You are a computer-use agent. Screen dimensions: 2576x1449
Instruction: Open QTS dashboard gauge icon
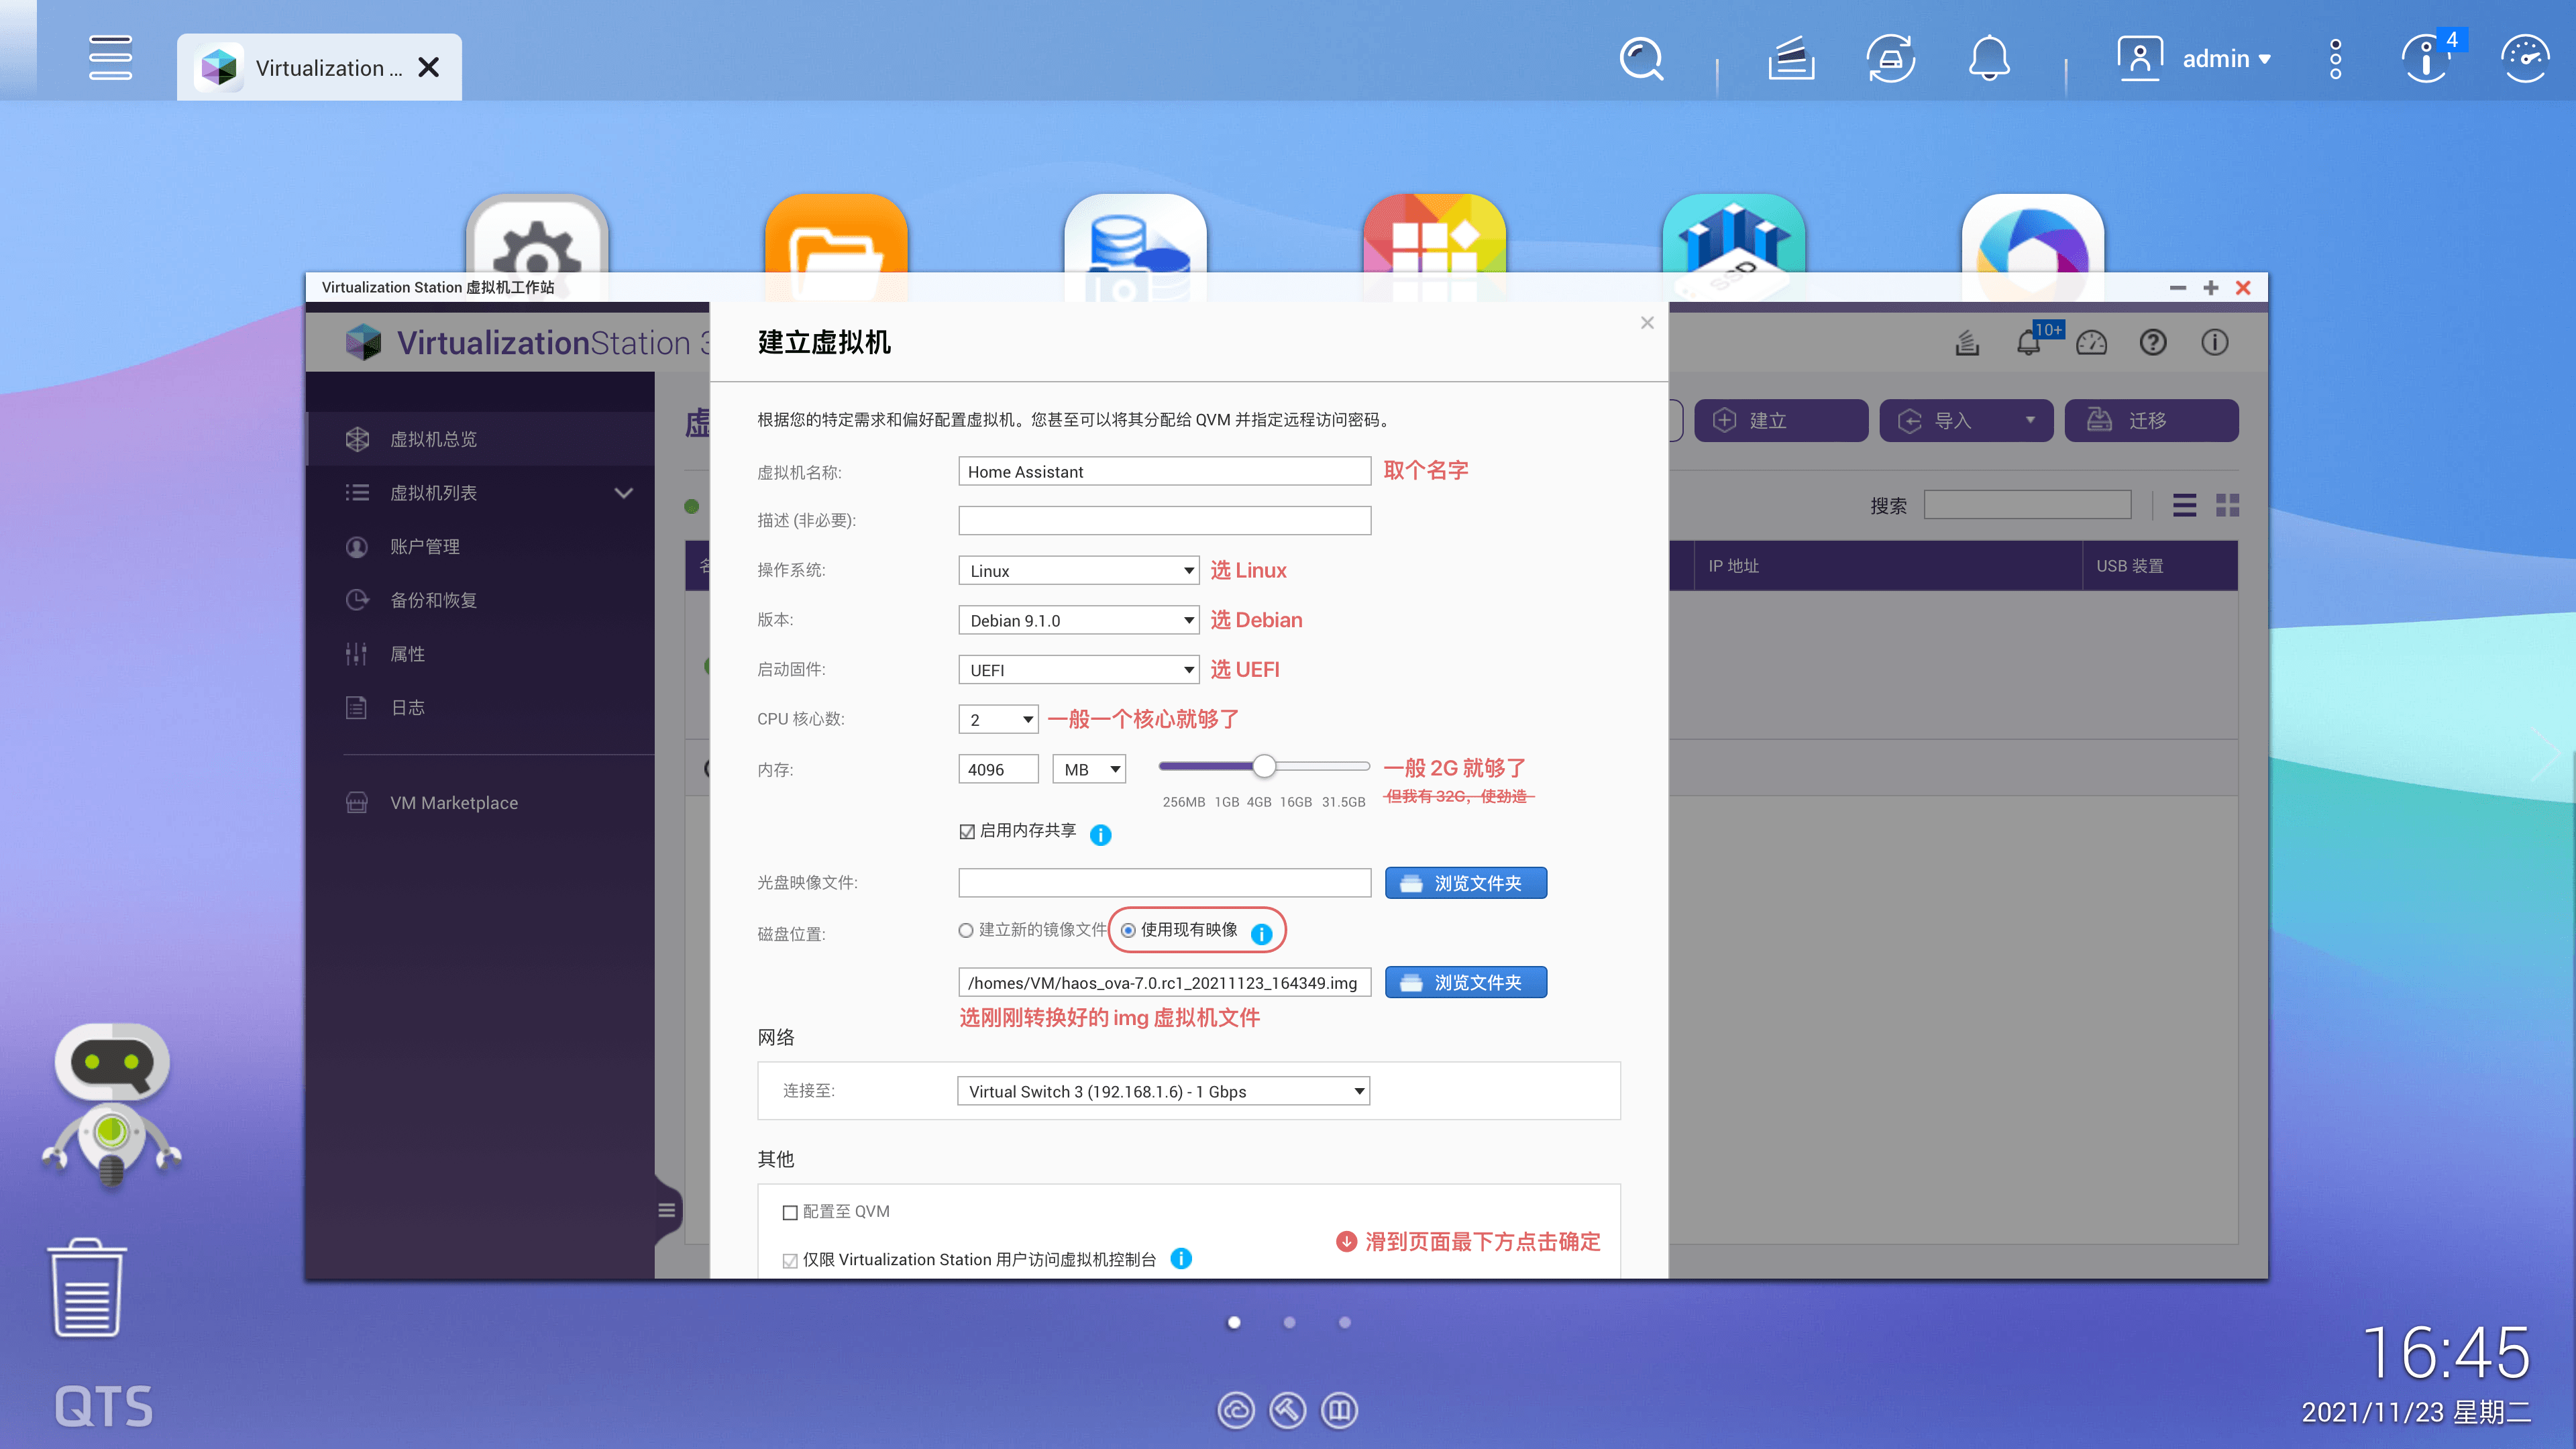(x=2524, y=59)
